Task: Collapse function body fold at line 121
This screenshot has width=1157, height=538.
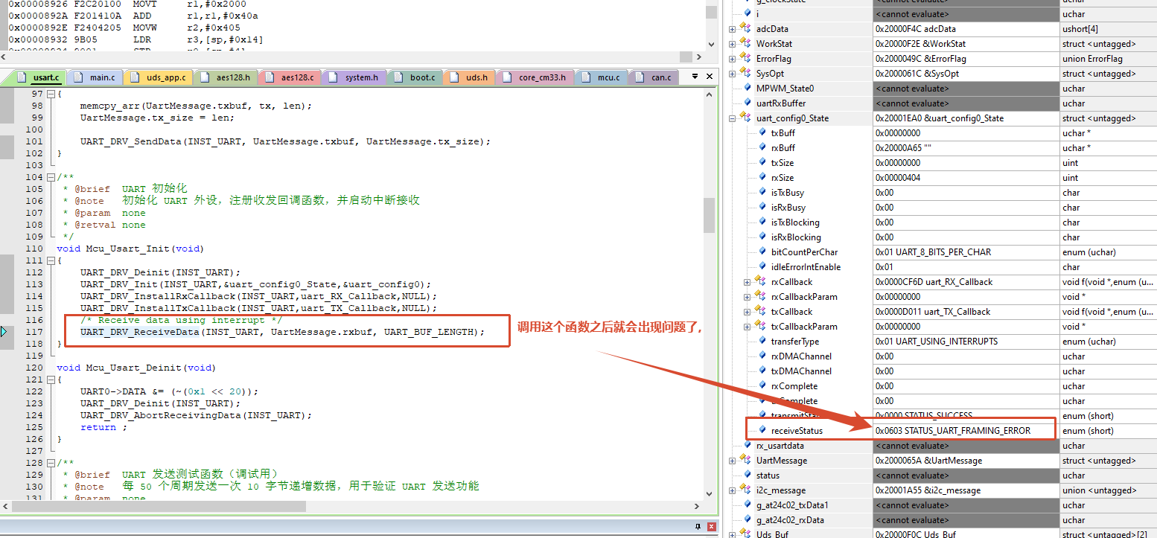Action: tap(50, 380)
